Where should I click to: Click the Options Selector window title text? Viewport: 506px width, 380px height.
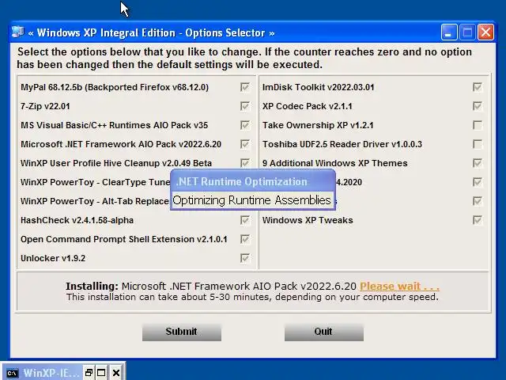pos(151,32)
